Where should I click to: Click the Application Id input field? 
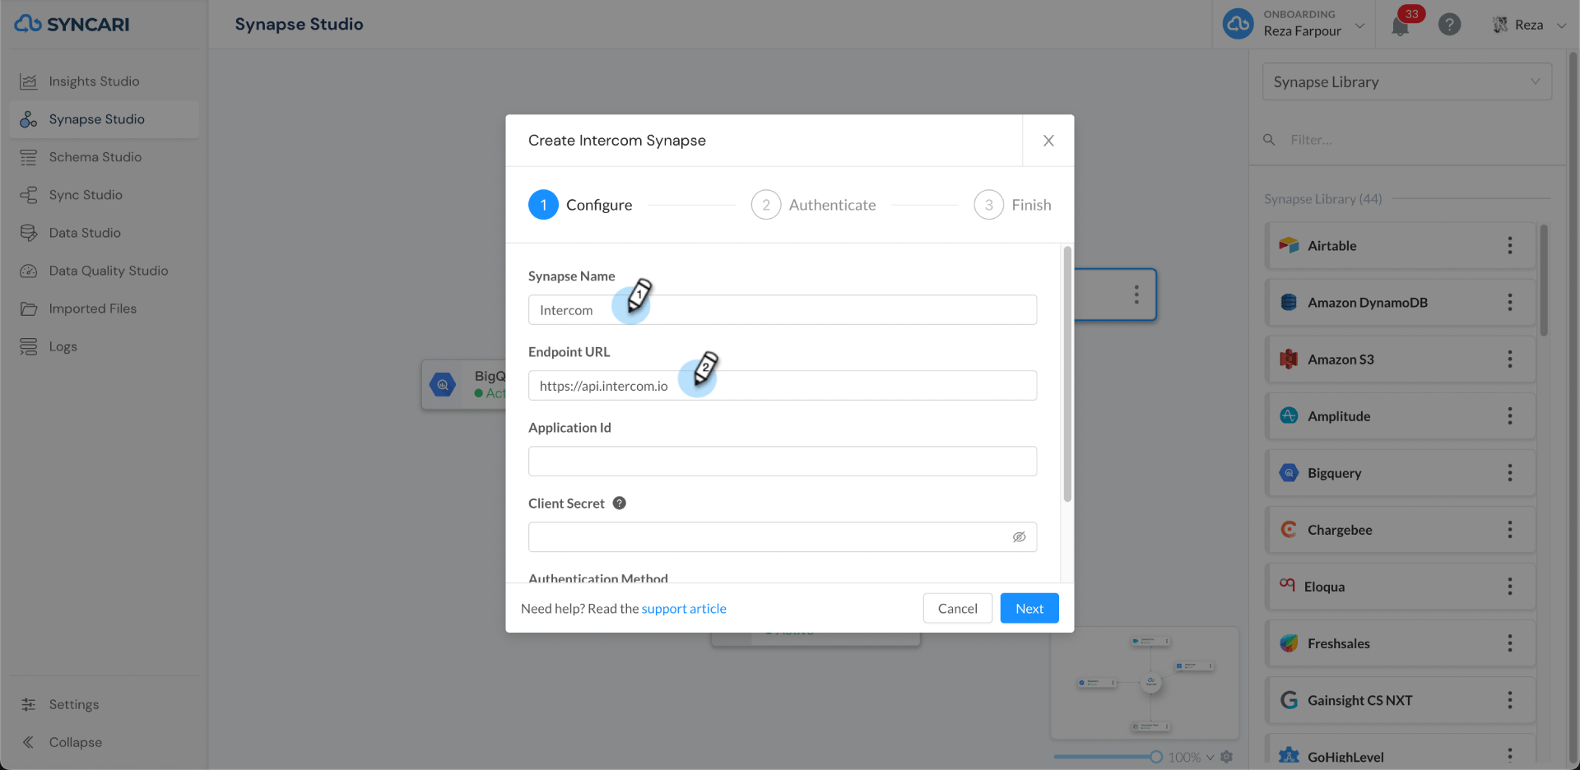[783, 462]
